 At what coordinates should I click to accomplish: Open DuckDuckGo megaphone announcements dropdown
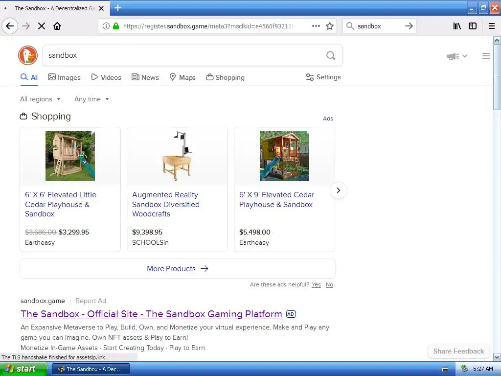pos(456,56)
